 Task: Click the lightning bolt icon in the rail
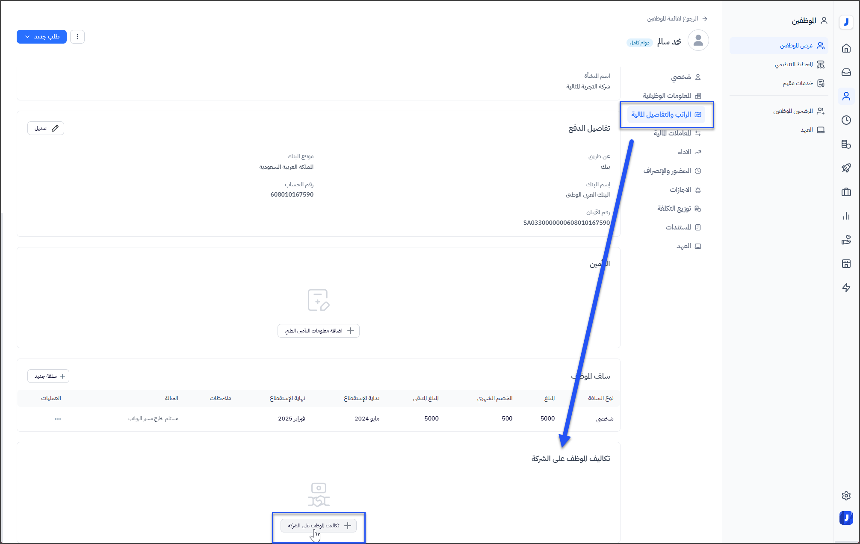tap(846, 288)
